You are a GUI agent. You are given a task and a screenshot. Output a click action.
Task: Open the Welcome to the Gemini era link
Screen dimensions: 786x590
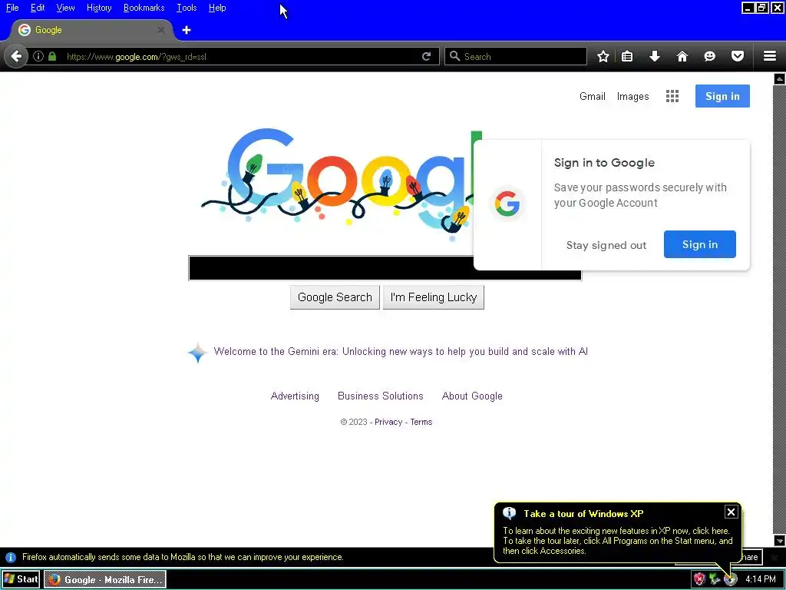click(x=401, y=352)
